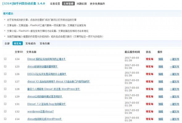The height and width of the screenshot is (123, 182).
Task: Open article 'discuz的版块创建数量受限?'
Action: 43,66
